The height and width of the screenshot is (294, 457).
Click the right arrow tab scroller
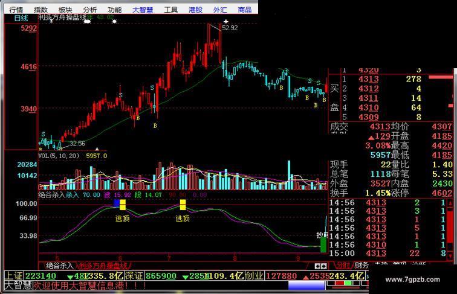coord(324,266)
